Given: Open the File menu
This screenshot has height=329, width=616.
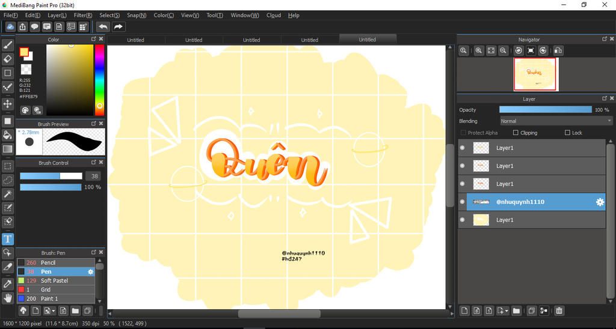Looking at the screenshot, I should (11, 15).
